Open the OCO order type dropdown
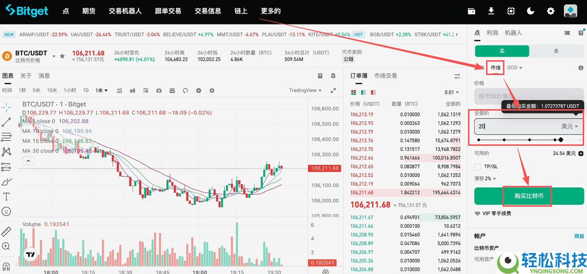 coord(515,67)
